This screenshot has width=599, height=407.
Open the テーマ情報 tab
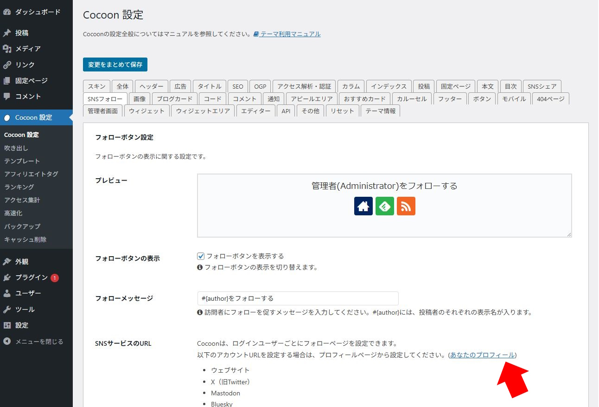pyautogui.click(x=380, y=111)
